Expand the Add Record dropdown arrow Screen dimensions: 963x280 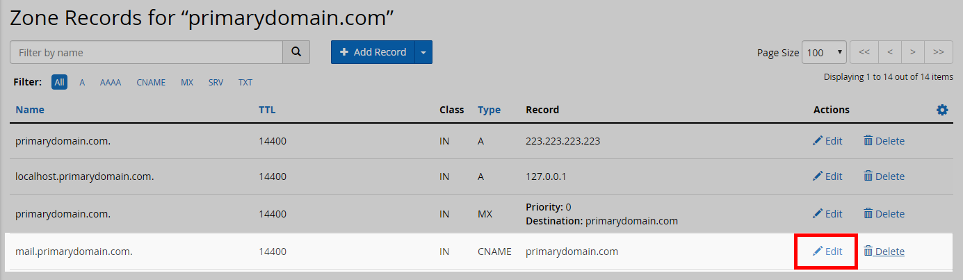click(423, 52)
